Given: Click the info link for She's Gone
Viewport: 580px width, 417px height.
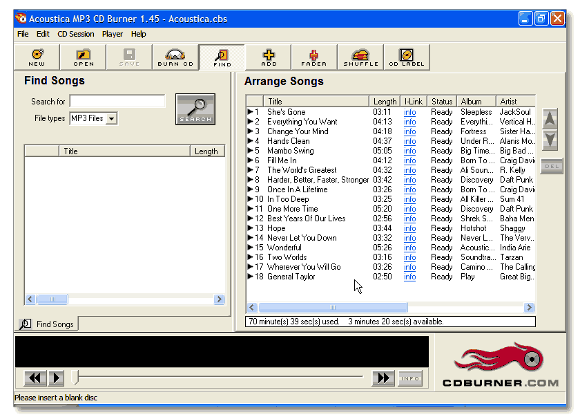Looking at the screenshot, I should pos(410,112).
